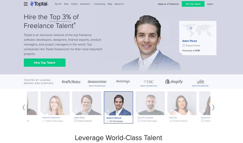The height and width of the screenshot is (143, 243).
Task: Click large Hire Top Talent hero button
Action: (45, 63)
